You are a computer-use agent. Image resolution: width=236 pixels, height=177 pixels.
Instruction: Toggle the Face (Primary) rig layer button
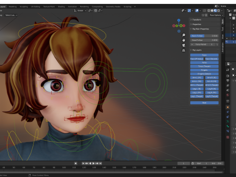pos(197,59)
